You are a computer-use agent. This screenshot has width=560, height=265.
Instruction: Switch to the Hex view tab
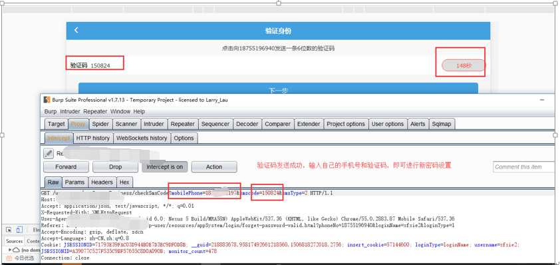pos(124,182)
